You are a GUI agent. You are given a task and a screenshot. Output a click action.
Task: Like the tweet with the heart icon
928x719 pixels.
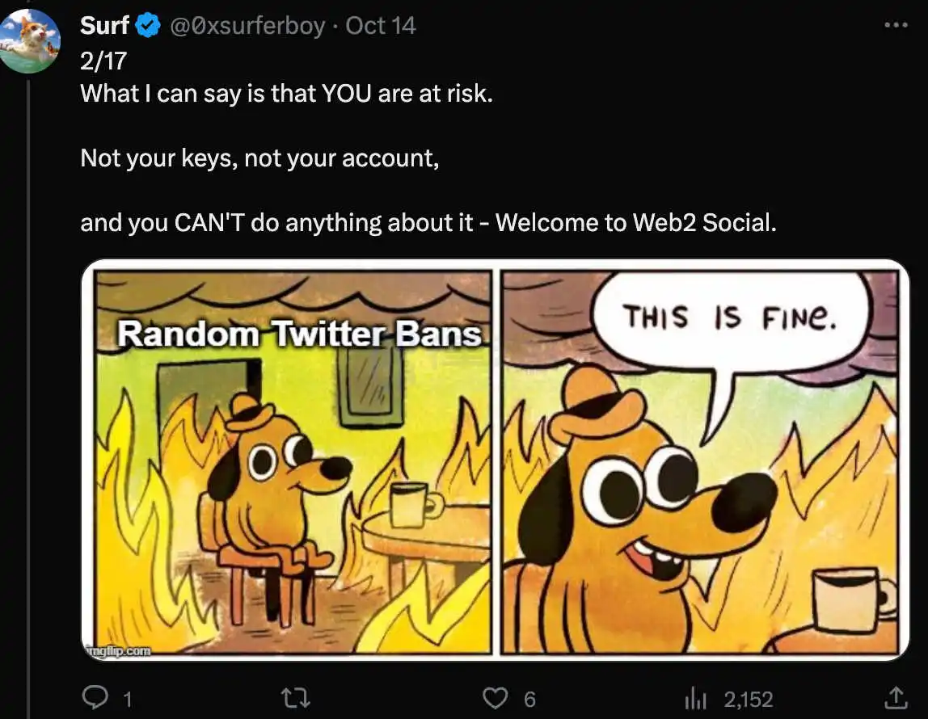coord(495,697)
